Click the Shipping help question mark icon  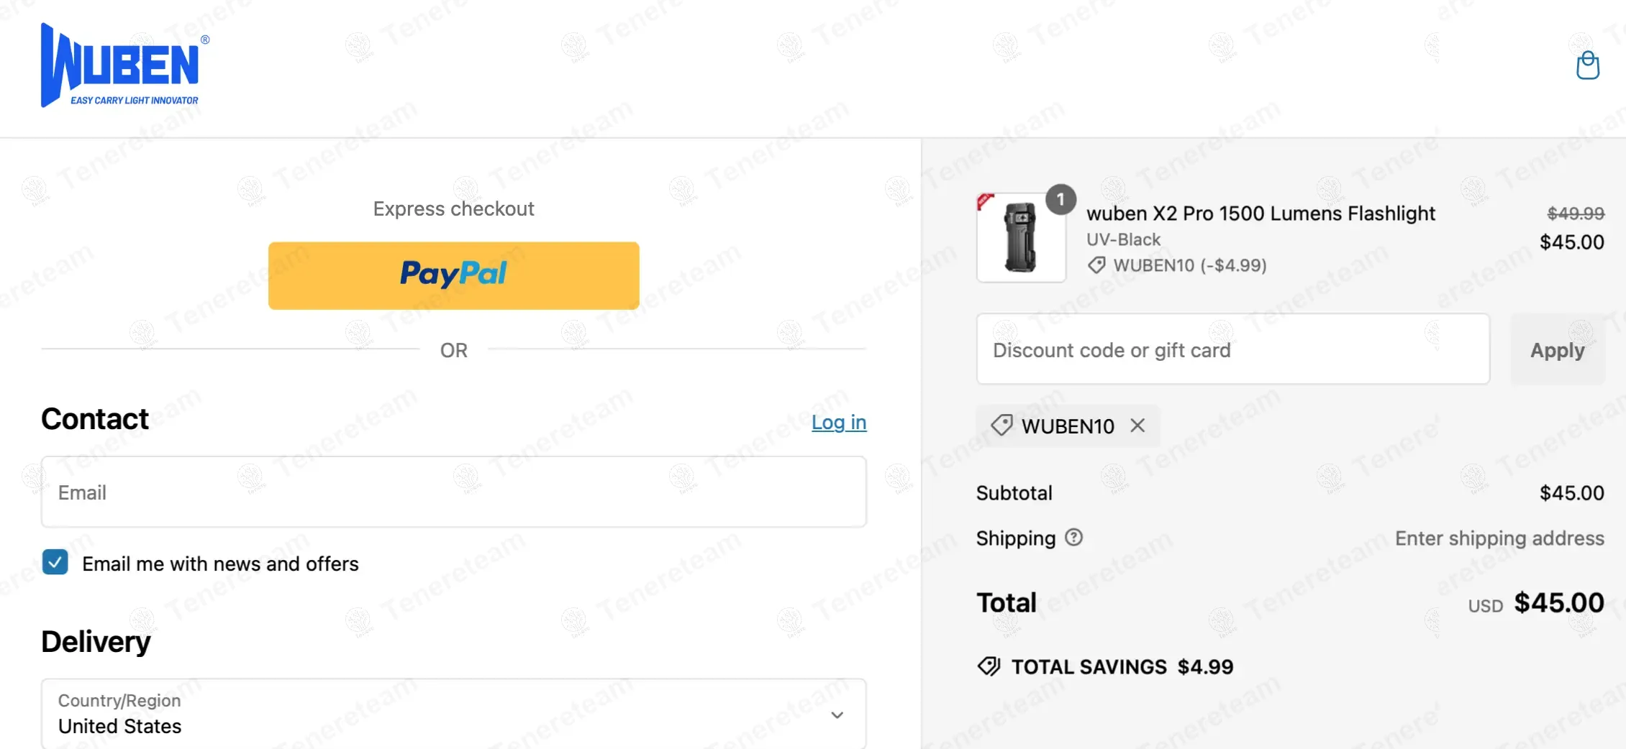[x=1073, y=538]
